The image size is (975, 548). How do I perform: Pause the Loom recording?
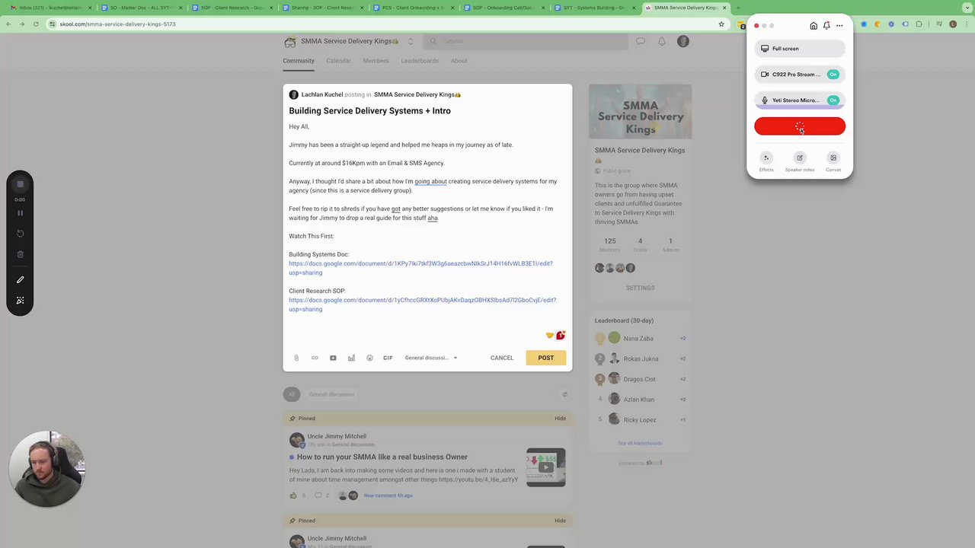point(20,213)
